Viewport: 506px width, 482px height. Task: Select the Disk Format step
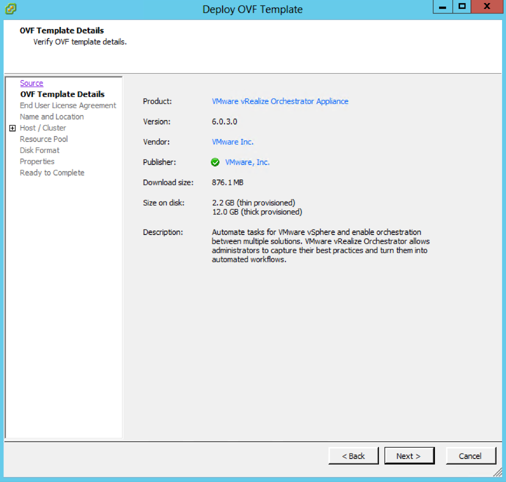tap(39, 150)
